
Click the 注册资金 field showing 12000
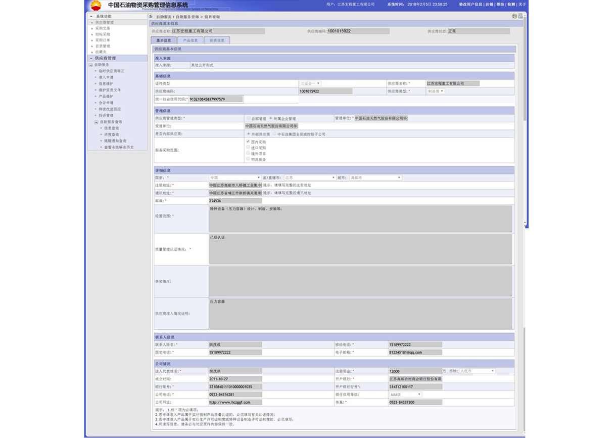[x=415, y=371]
